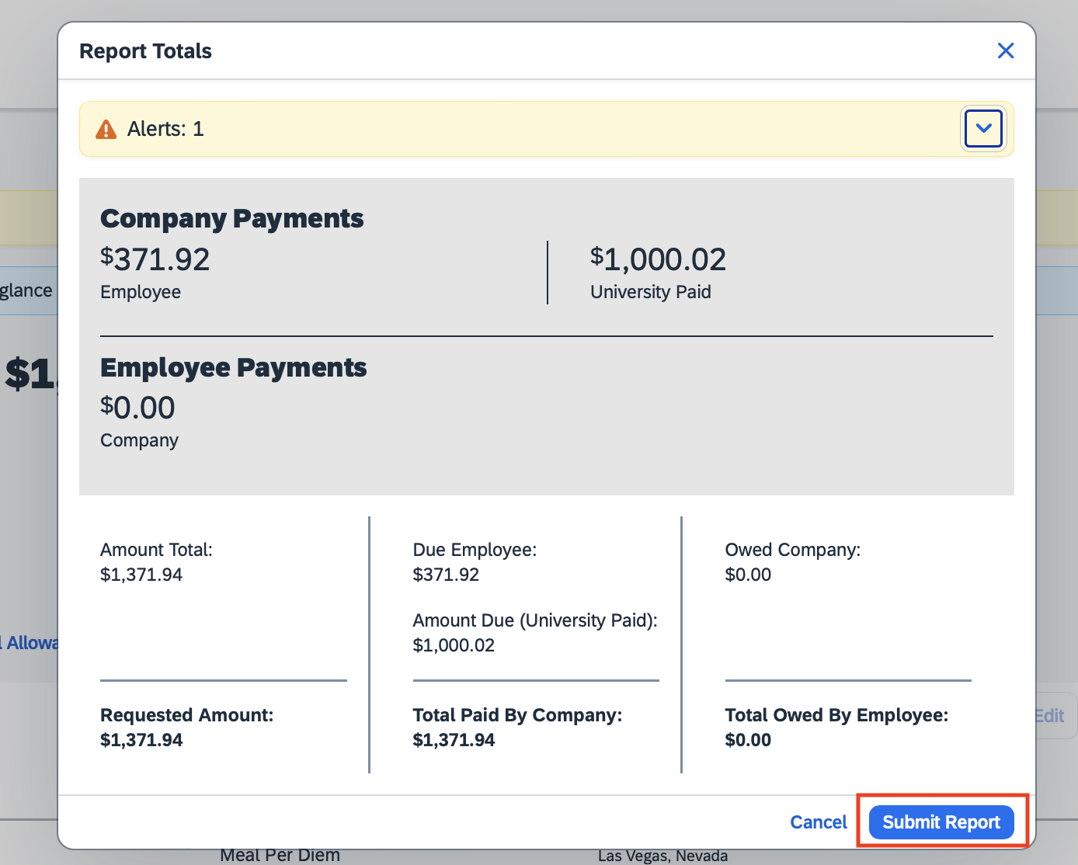Click the 'Owed Company:' label
Screen dimensions: 1078x865
[x=793, y=550]
